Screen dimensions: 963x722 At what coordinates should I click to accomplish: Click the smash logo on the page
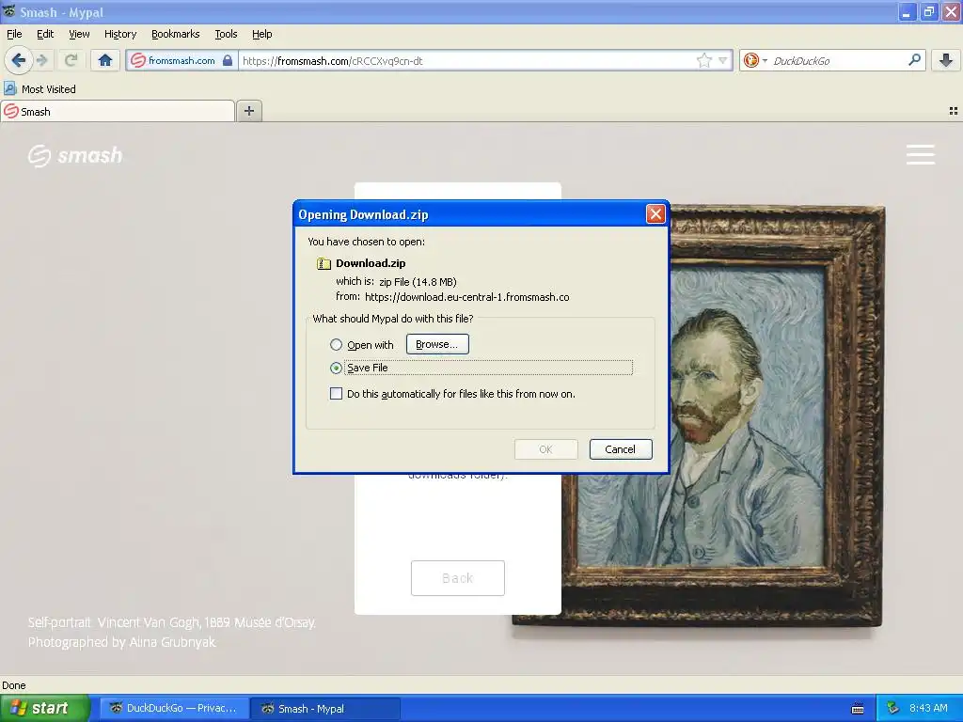(75, 155)
